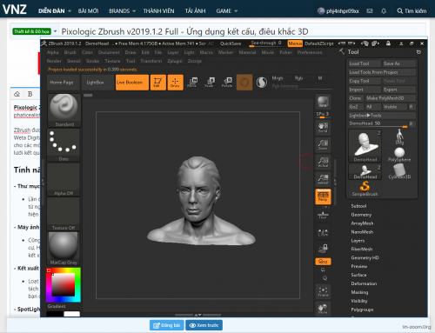Open the Render menu

54,61
